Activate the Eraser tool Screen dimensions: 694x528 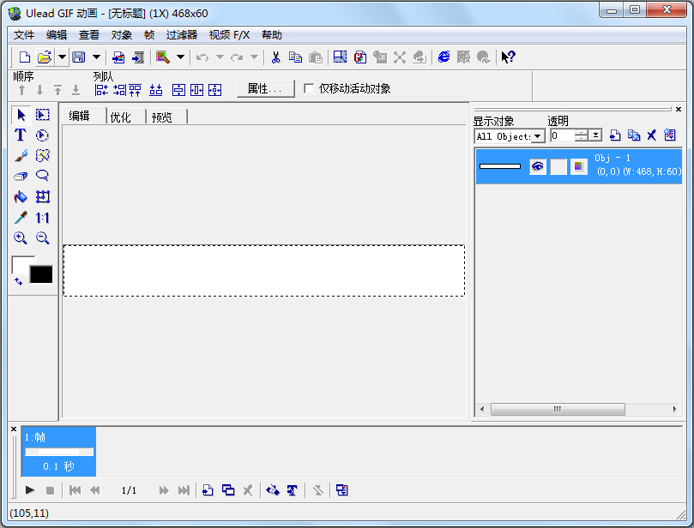click(x=21, y=175)
